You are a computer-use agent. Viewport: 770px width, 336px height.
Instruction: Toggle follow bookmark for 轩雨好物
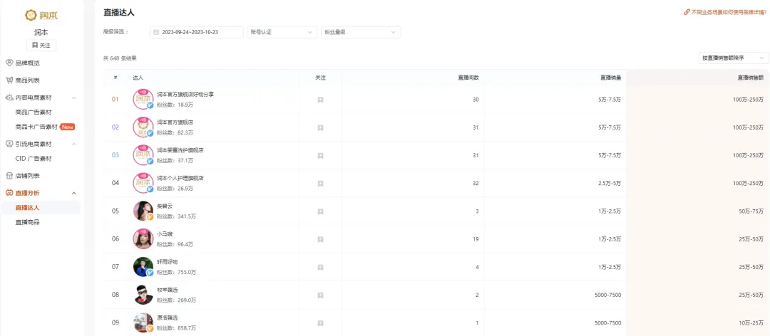coord(320,268)
